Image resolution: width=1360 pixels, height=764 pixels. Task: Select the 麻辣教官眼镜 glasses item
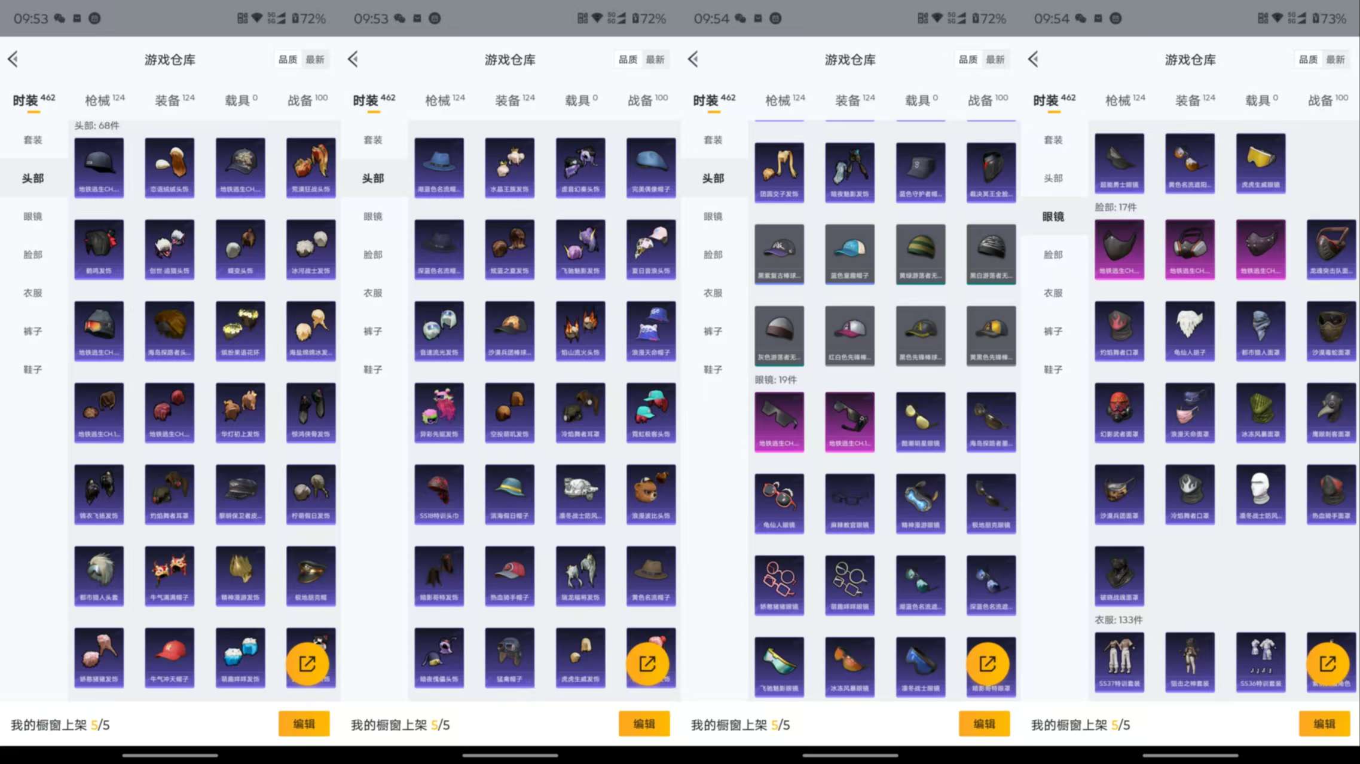pos(849,504)
